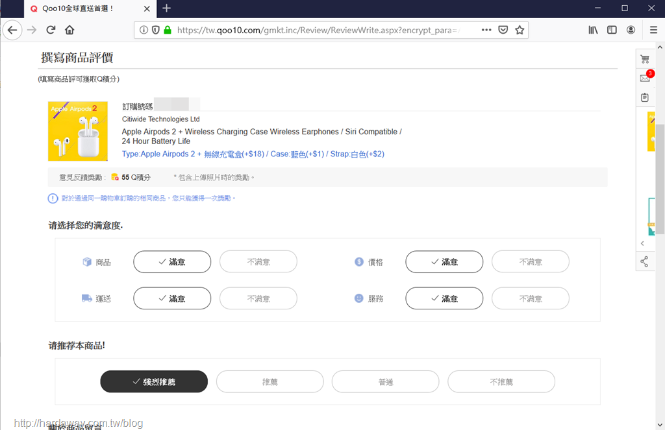Click the 運送 truck icon

pos(87,299)
